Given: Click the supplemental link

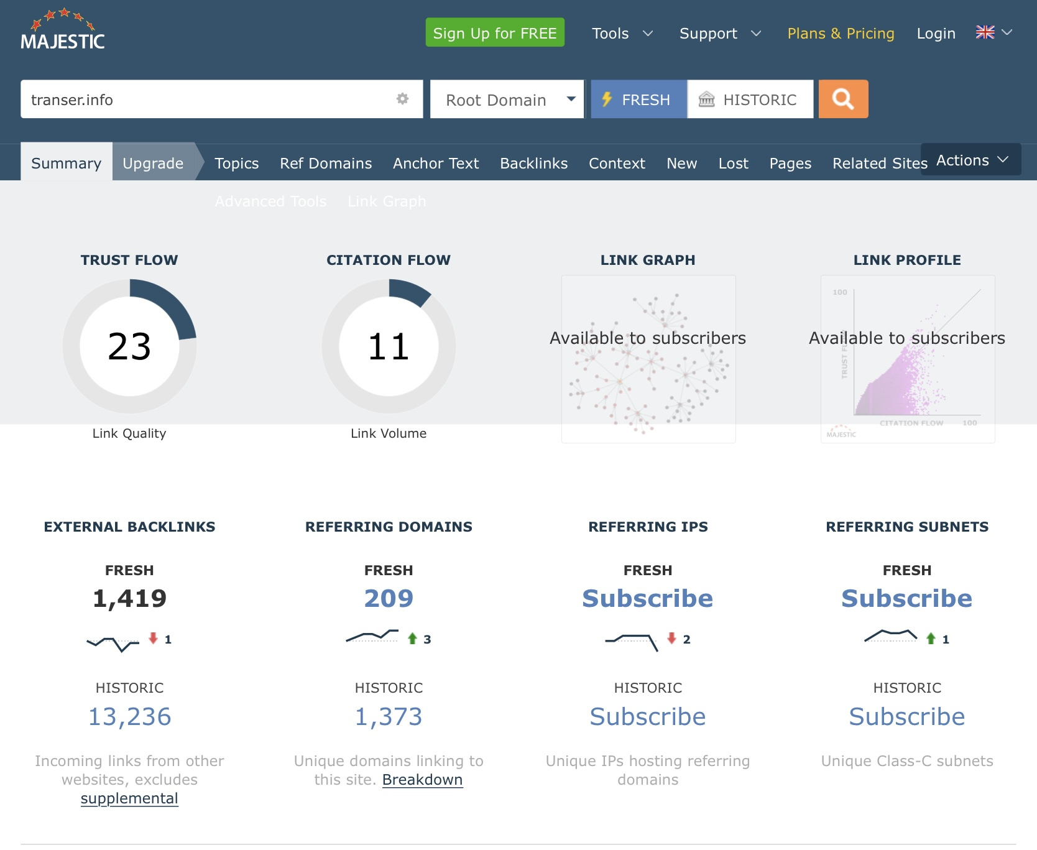Looking at the screenshot, I should 129,798.
